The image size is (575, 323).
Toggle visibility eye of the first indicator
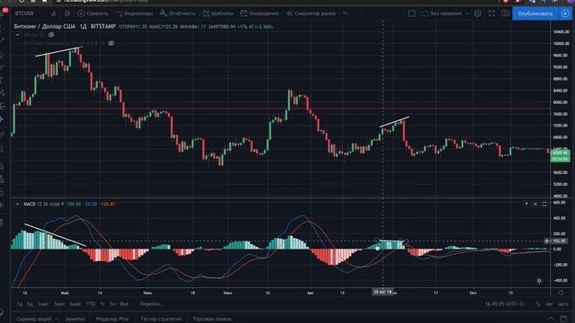point(51,35)
